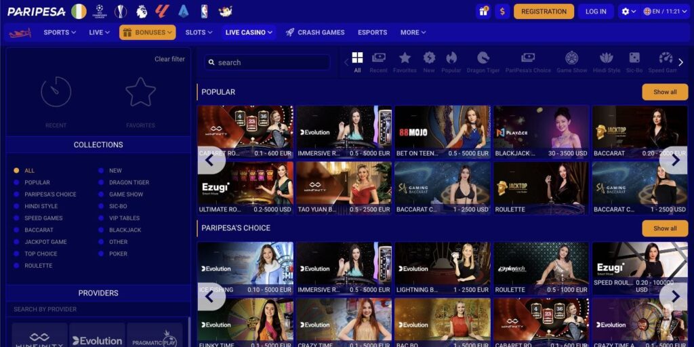694x347 pixels.
Task: Open the Recent clock panel
Action: coord(56,102)
